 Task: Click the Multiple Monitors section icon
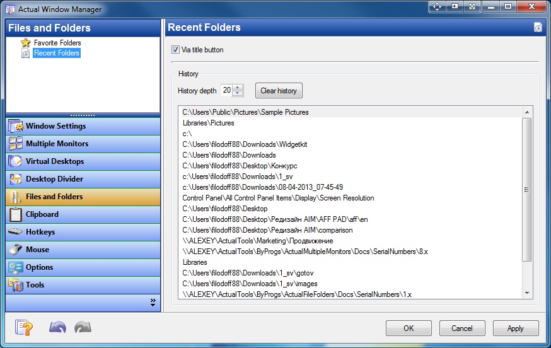[16, 144]
